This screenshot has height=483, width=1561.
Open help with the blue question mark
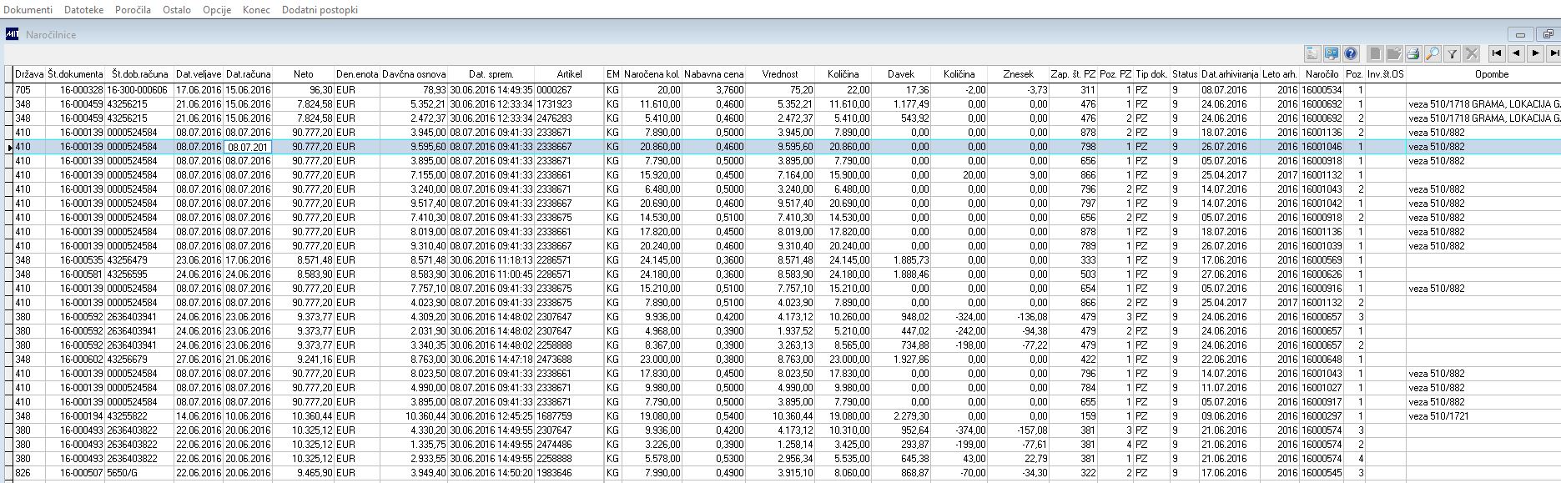(x=1351, y=54)
